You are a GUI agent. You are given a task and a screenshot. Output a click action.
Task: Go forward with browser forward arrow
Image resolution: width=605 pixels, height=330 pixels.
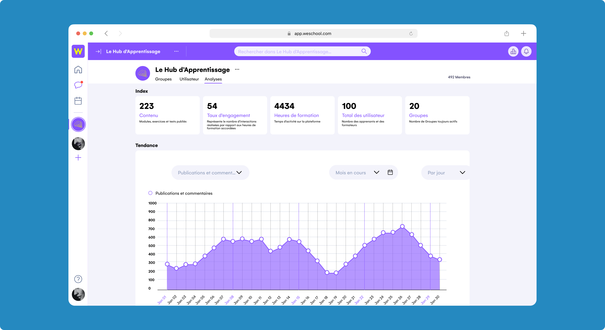[x=120, y=33]
